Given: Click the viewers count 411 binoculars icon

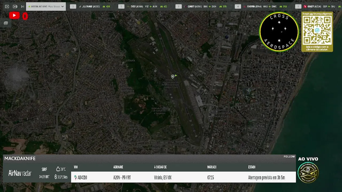Looking at the screenshot, I should pos(161,6).
